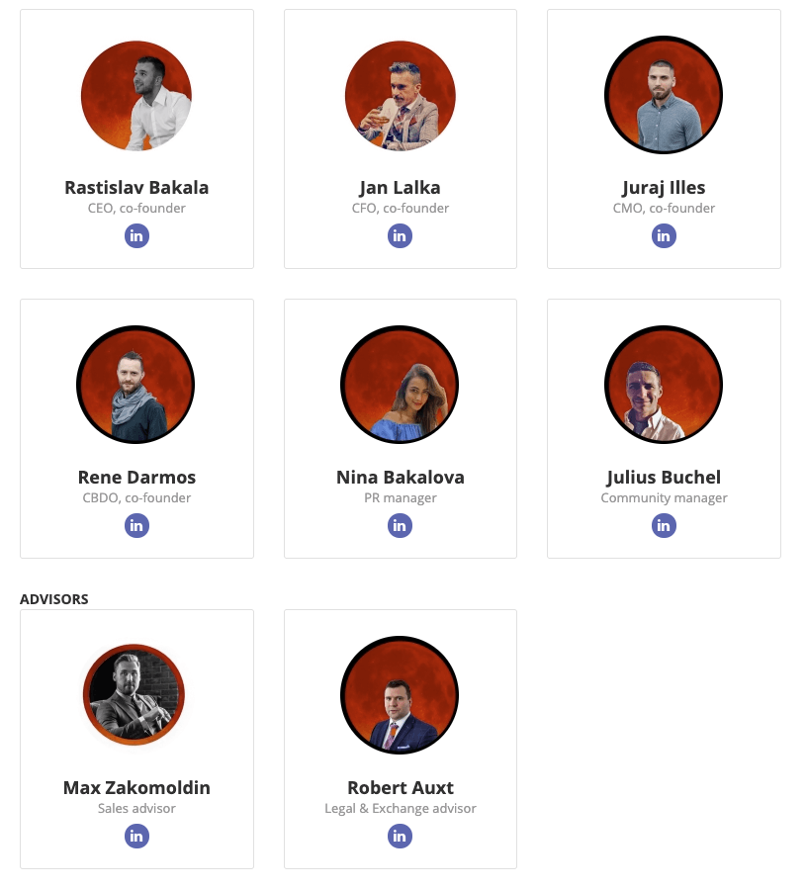806x889 pixels.
Task: Click Jan Lalka's LinkedIn icon
Action: coord(400,236)
